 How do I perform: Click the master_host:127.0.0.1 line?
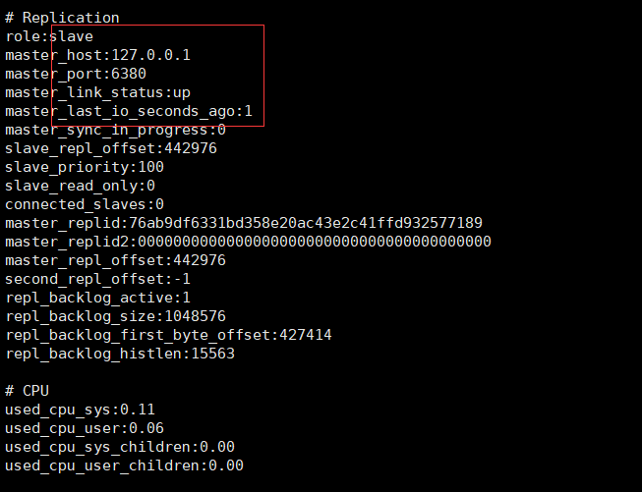pos(97,55)
